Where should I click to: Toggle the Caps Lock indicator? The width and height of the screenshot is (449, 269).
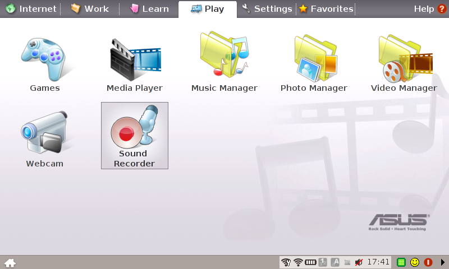point(335,262)
